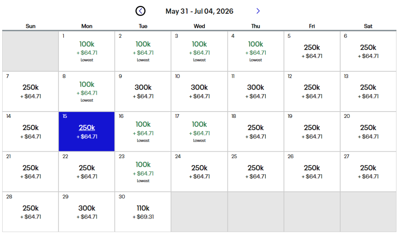402x242 pixels.
Task: Choose Thursday June 4 lowest fare
Action: [x=256, y=51]
